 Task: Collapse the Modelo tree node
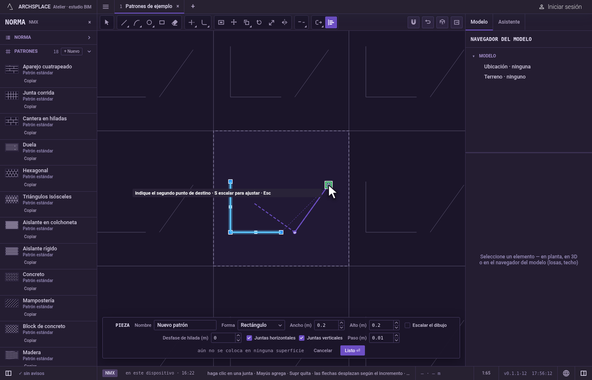click(474, 56)
